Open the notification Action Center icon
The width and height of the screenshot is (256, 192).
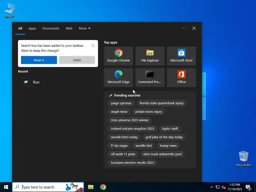pyautogui.click(x=248, y=187)
